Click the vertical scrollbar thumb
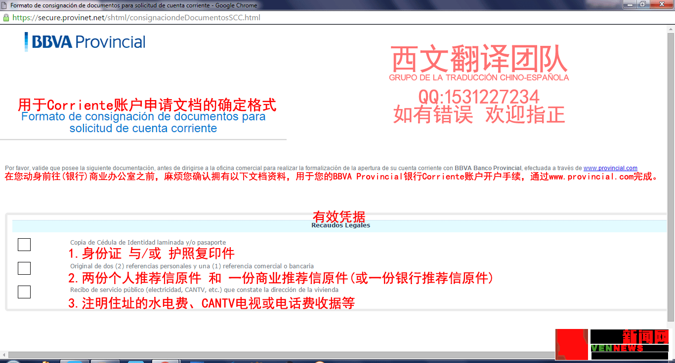Image resolution: width=675 pixels, height=363 pixels. tap(671, 177)
